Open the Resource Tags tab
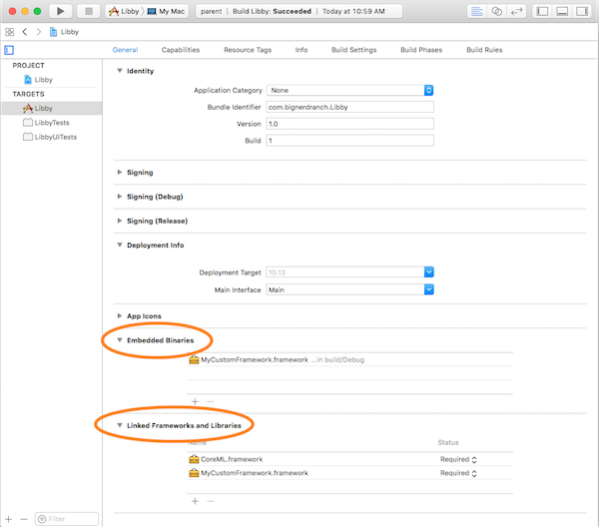The image size is (599, 527). click(x=248, y=50)
